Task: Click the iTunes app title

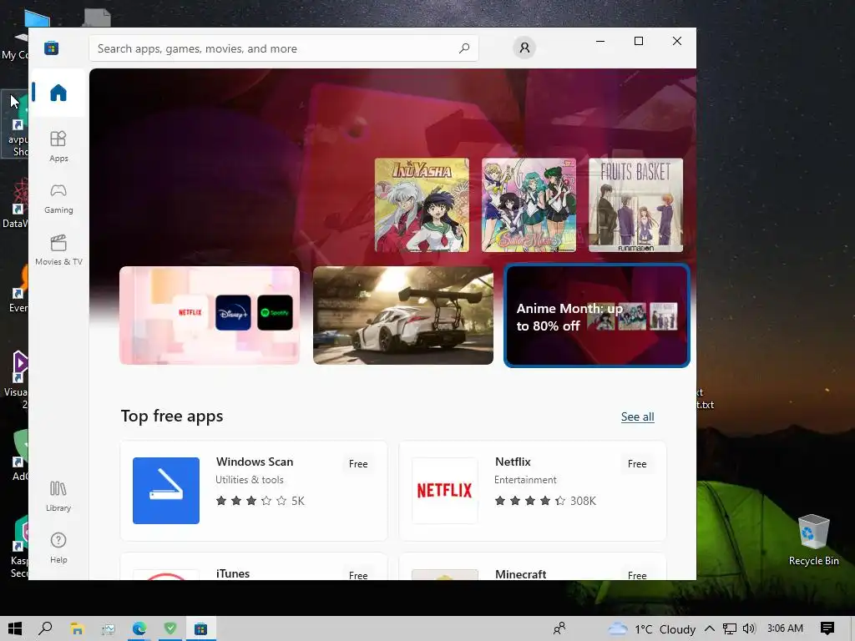Action: click(x=233, y=573)
